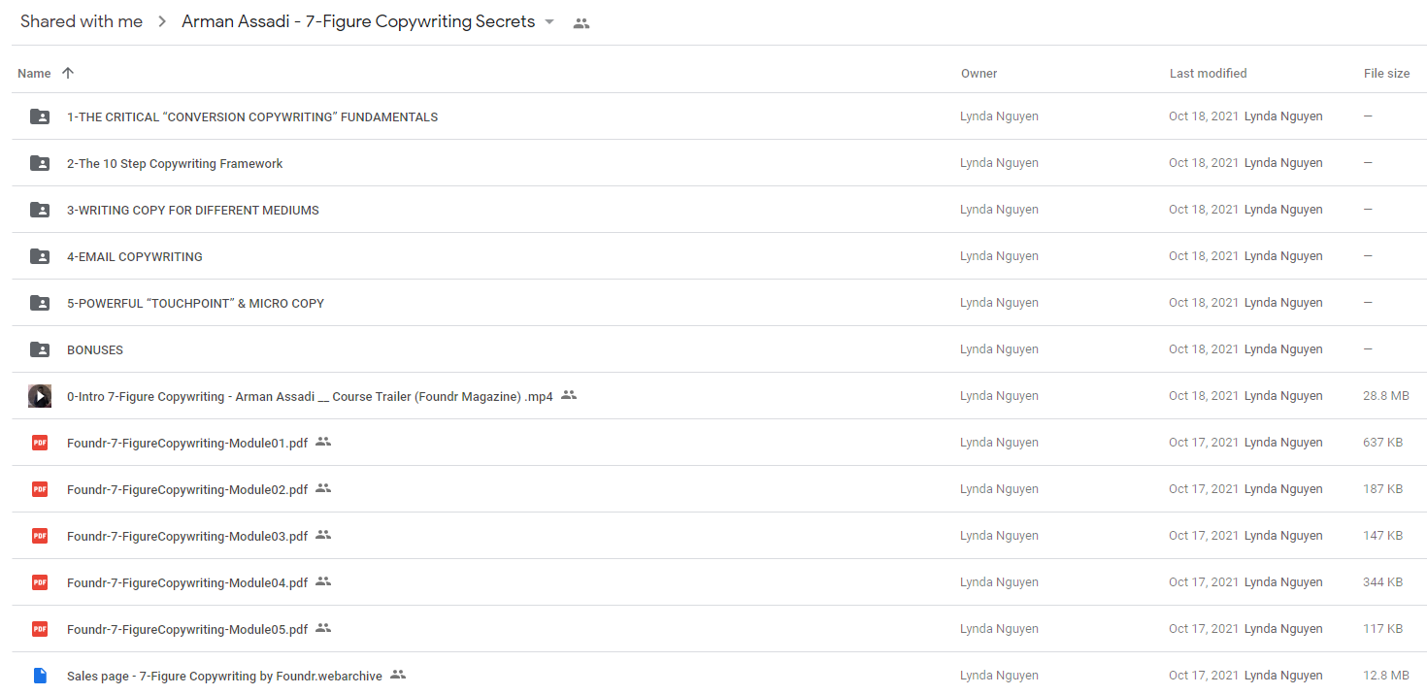
Task: Click 344 KB file size value
Action: pyautogui.click(x=1382, y=582)
